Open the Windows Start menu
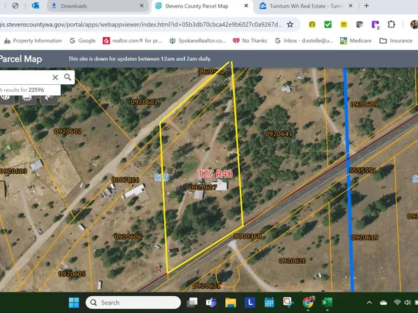418x313 pixels. coord(74,302)
